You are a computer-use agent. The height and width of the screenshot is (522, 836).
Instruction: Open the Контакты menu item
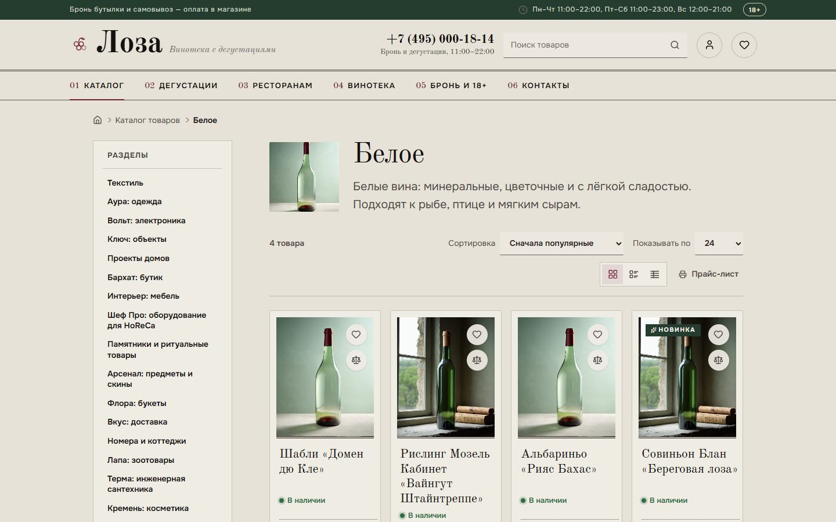pos(538,85)
